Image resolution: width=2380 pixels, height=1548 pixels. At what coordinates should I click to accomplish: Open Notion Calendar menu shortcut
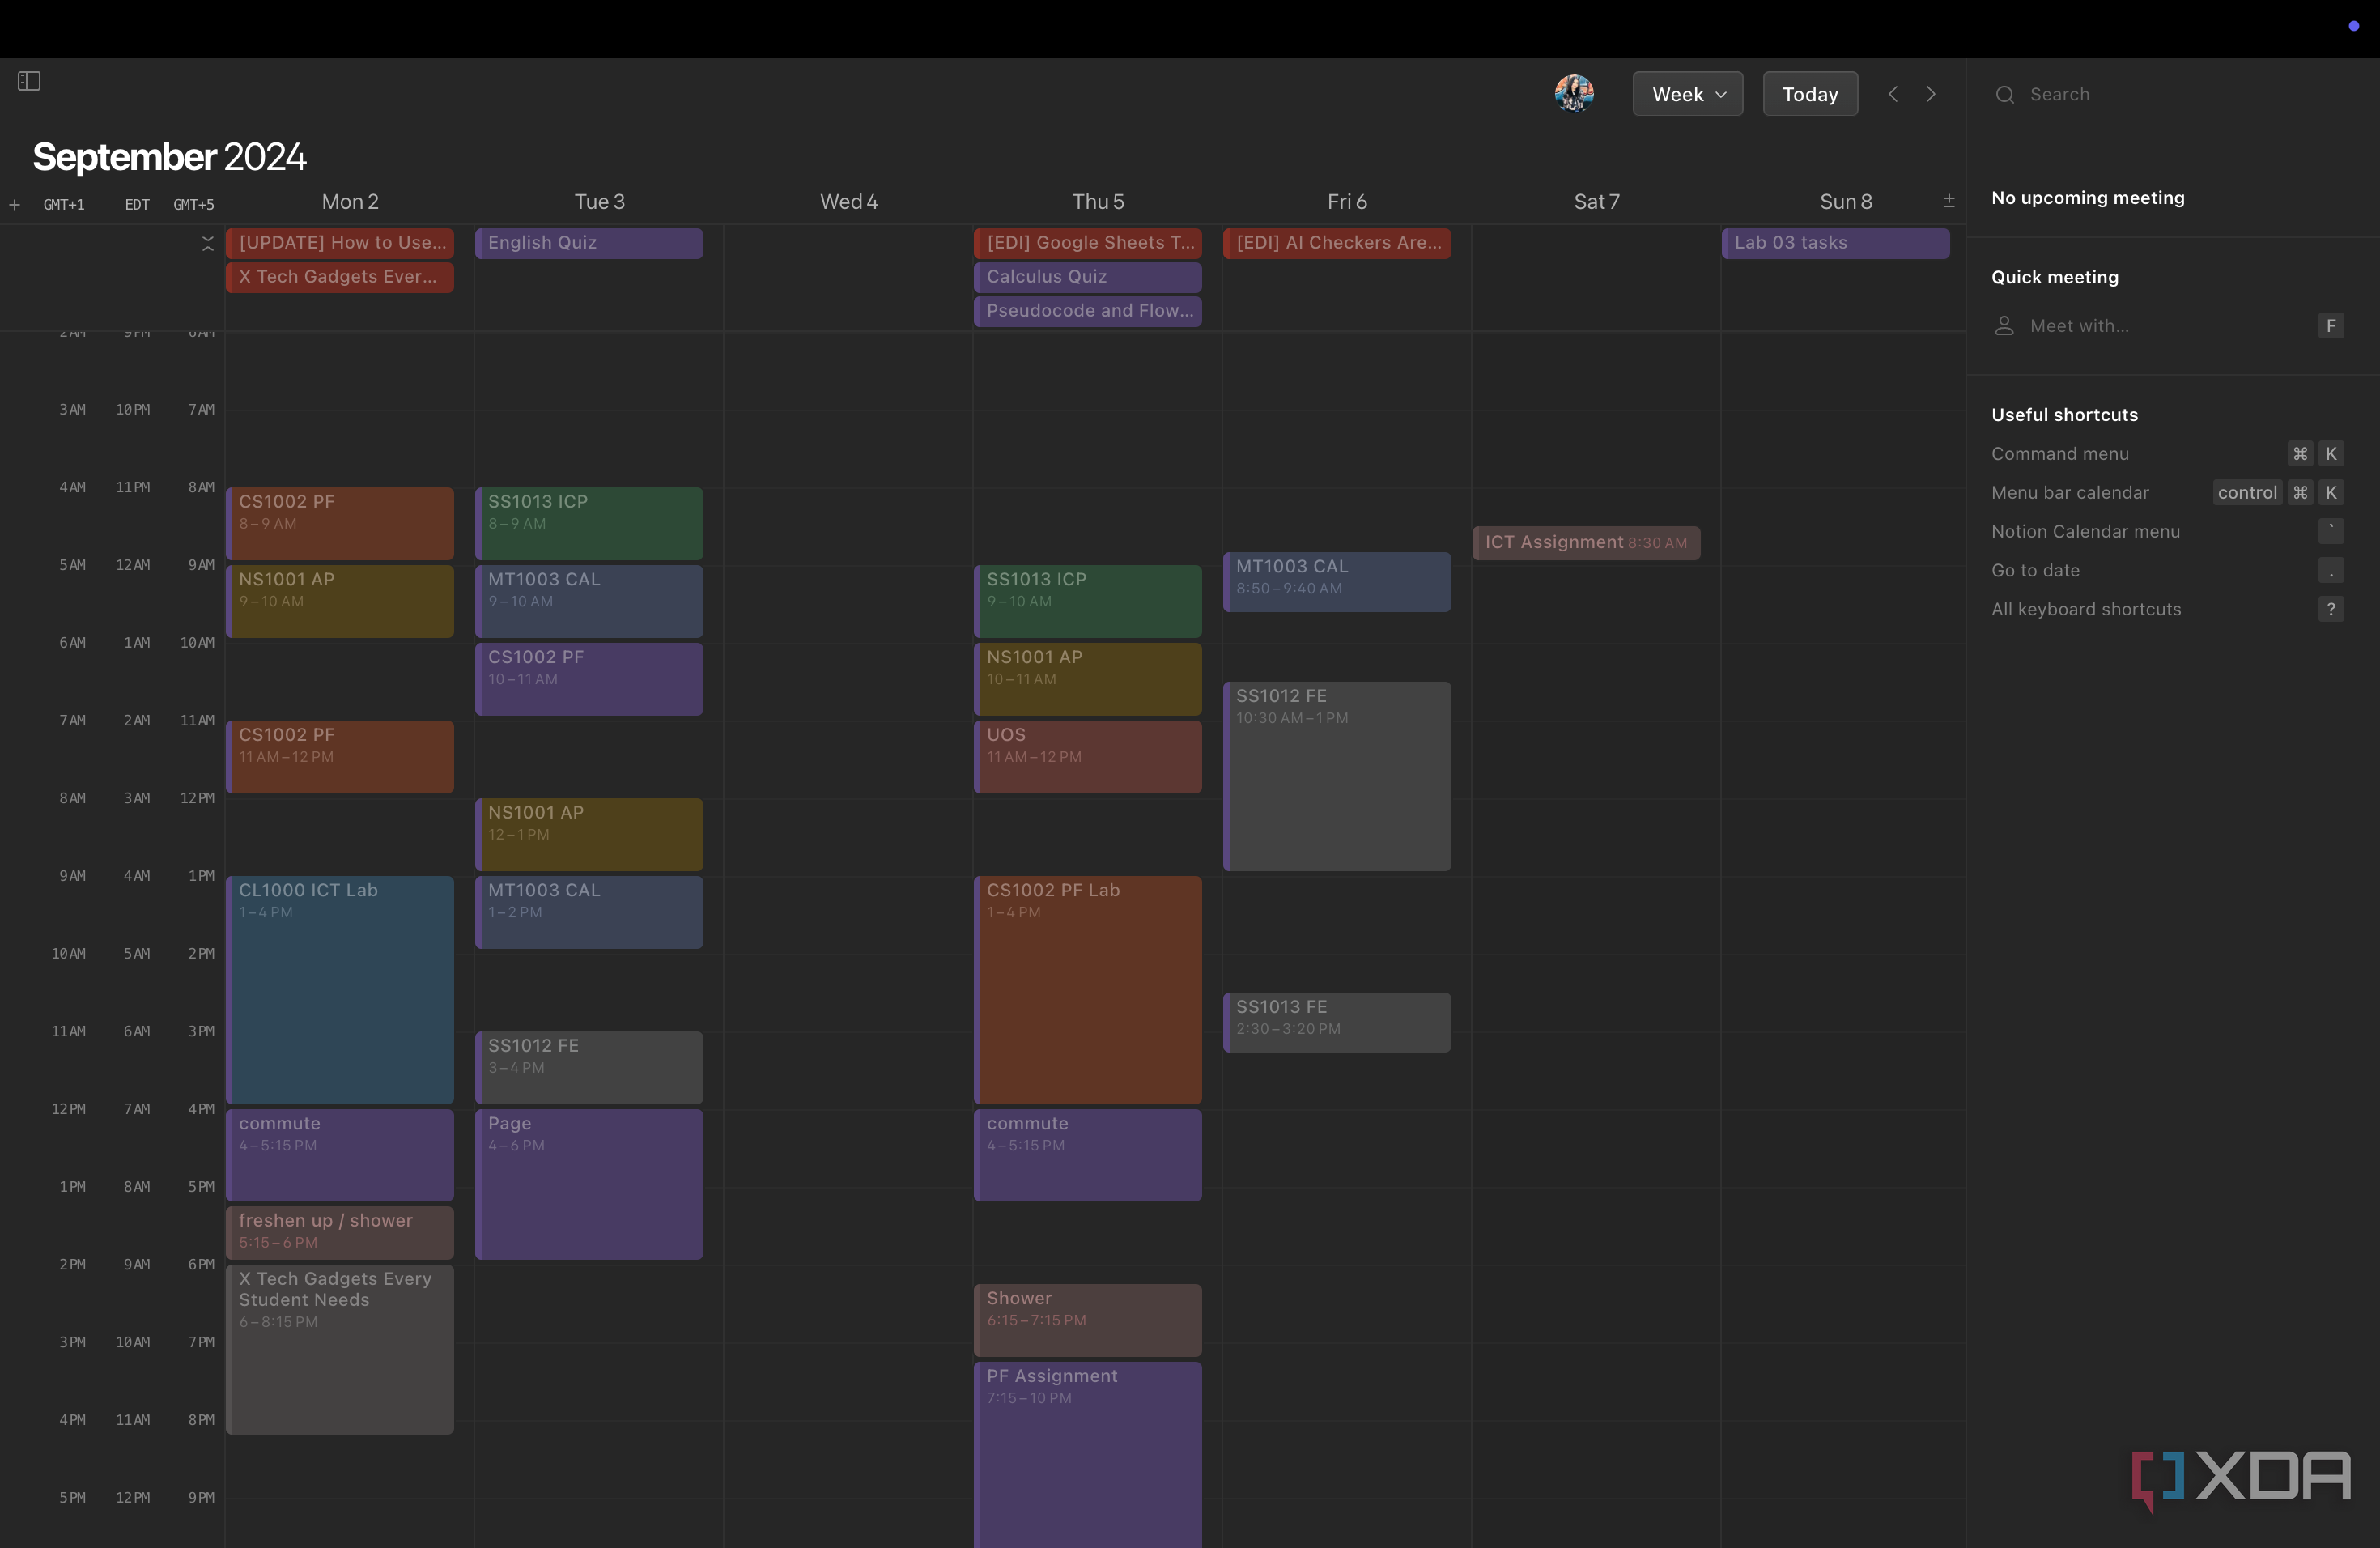(x=2167, y=532)
